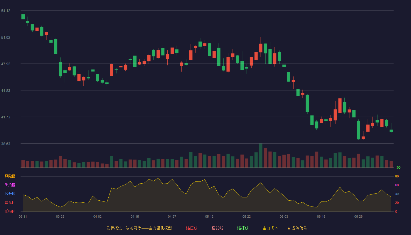
Task: Click the 41.73 price axis label
Action: point(6,117)
